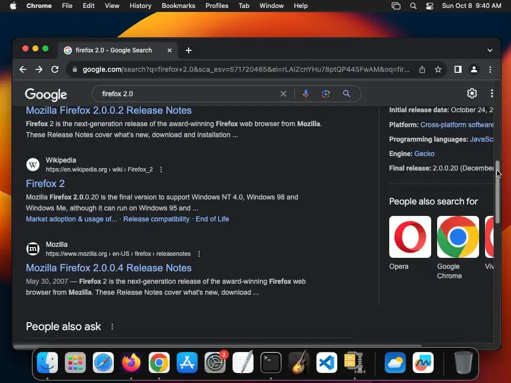Open the Profiles menu
Image resolution: width=511 pixels, height=383 pixels.
tap(217, 6)
